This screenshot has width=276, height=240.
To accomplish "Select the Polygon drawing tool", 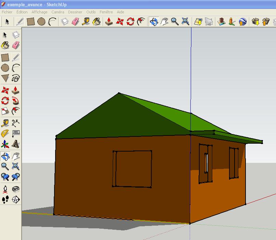I will [5, 78].
